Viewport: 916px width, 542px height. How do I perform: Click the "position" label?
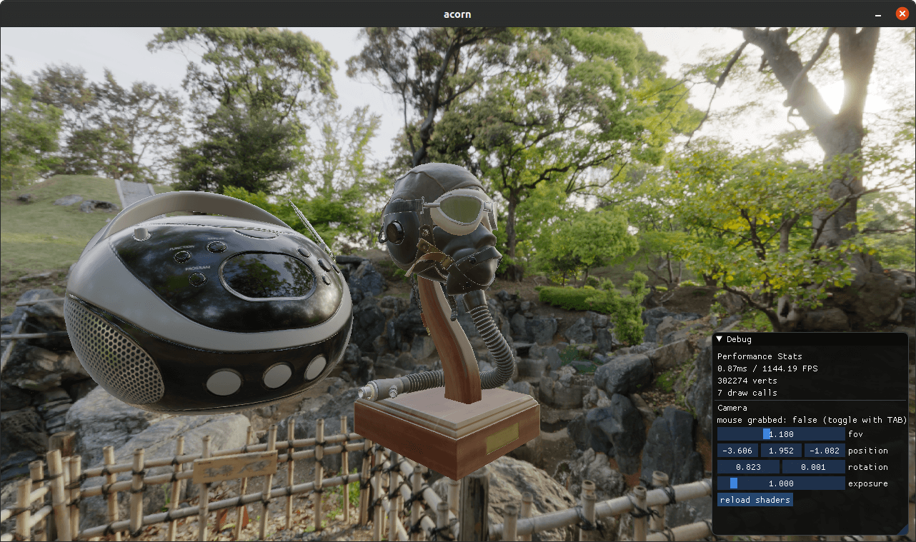pos(868,451)
